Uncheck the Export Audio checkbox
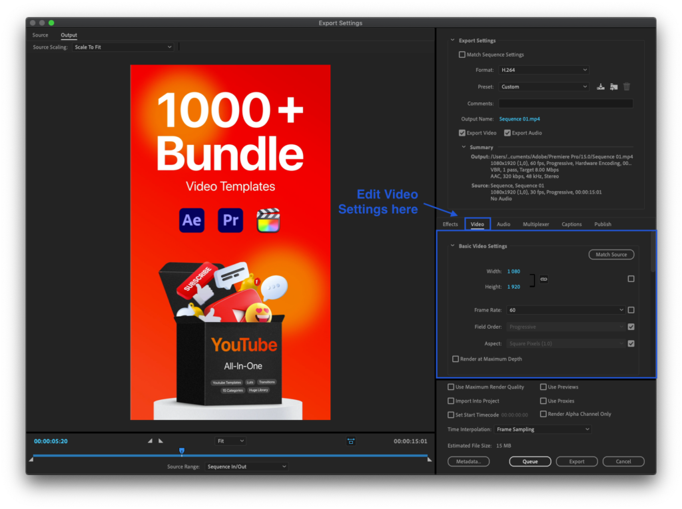 [507, 133]
